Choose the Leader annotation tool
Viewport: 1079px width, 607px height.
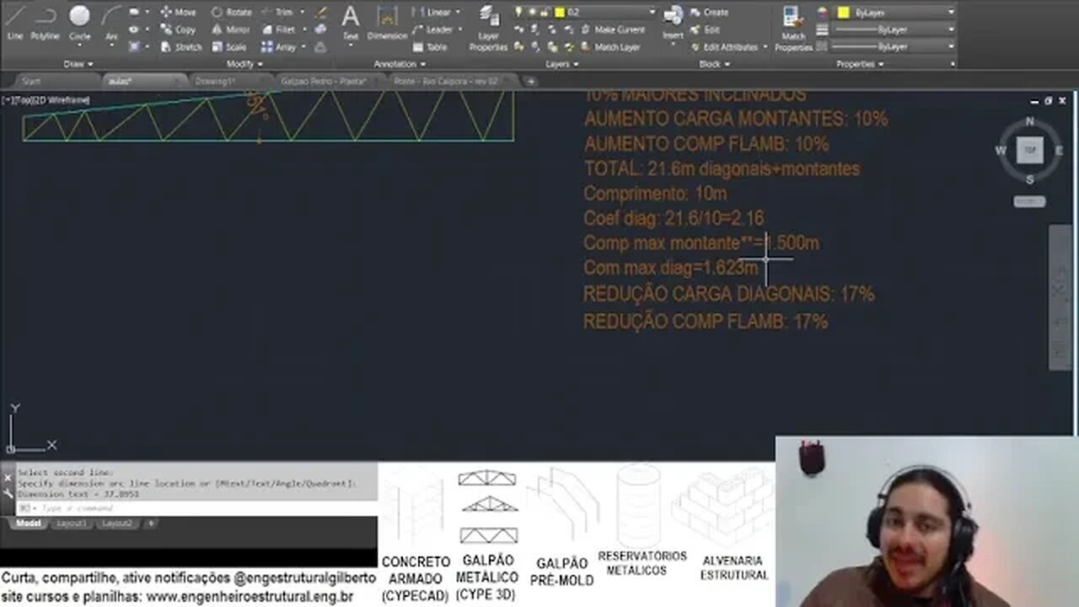pyautogui.click(x=432, y=30)
